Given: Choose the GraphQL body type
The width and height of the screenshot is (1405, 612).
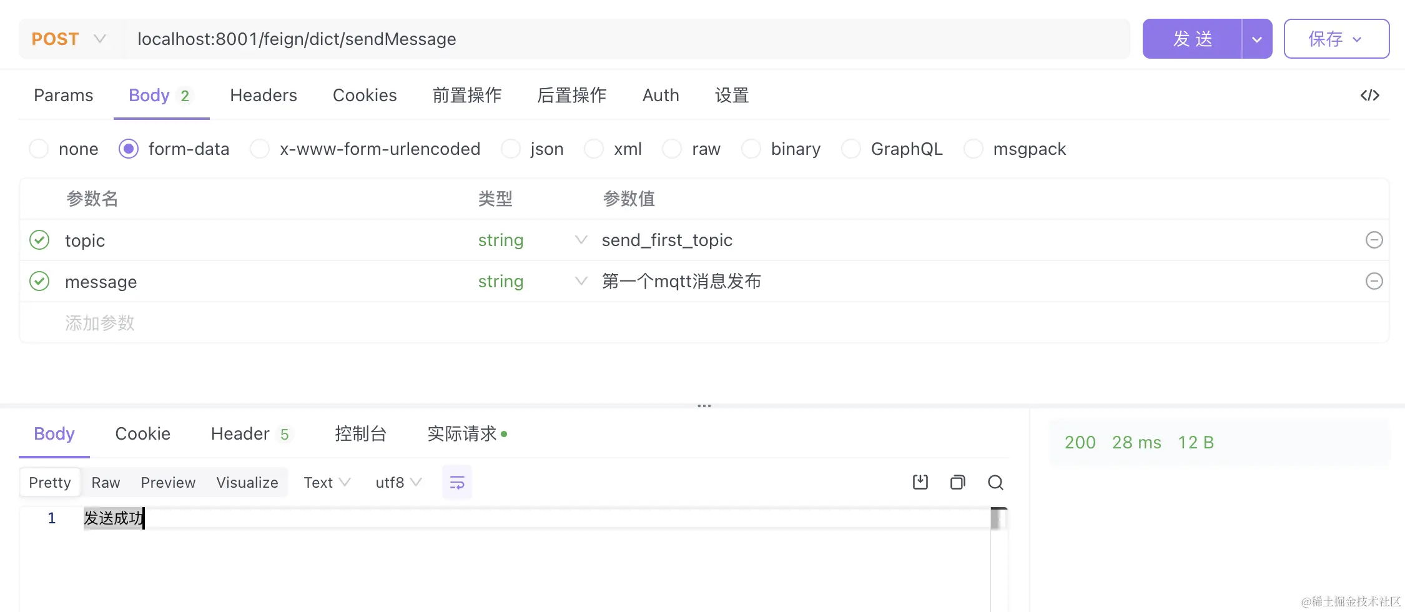Looking at the screenshot, I should click(851, 149).
